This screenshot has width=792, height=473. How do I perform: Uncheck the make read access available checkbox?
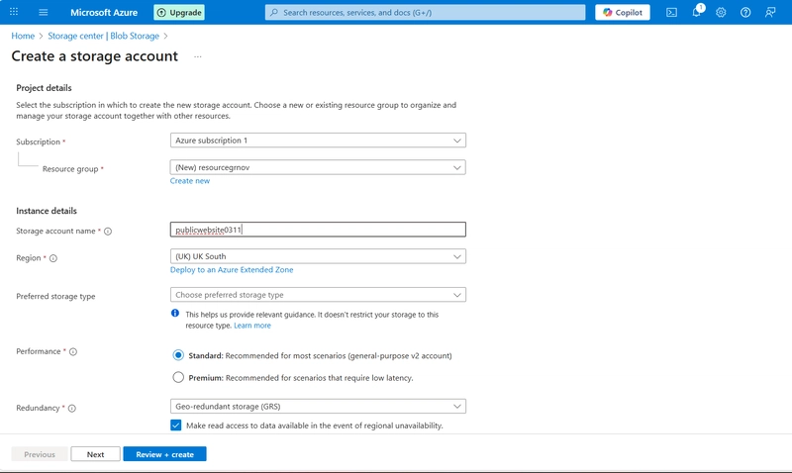coord(176,426)
